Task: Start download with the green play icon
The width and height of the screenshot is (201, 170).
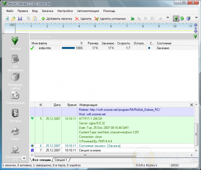Action: (133, 19)
